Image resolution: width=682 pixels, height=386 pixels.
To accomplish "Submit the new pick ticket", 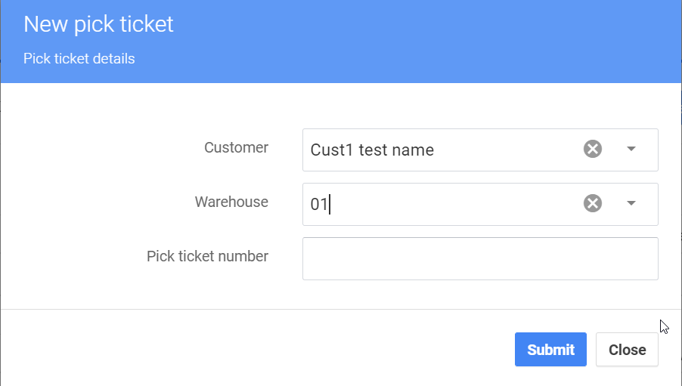I will (550, 350).
